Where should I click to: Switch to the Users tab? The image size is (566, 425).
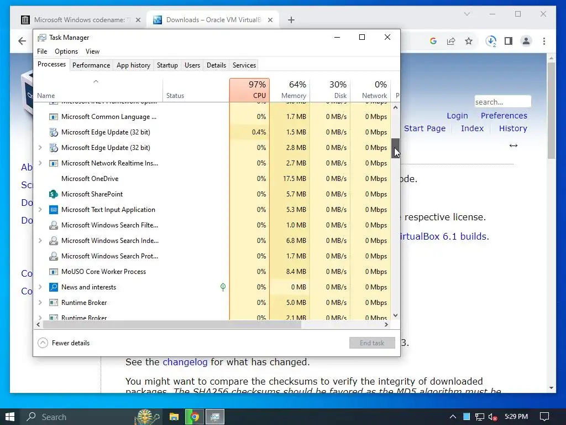point(192,65)
